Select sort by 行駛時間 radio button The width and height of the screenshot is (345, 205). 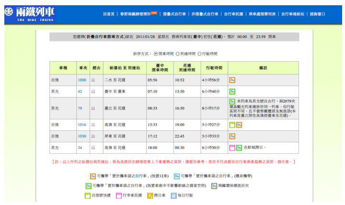click(x=199, y=54)
